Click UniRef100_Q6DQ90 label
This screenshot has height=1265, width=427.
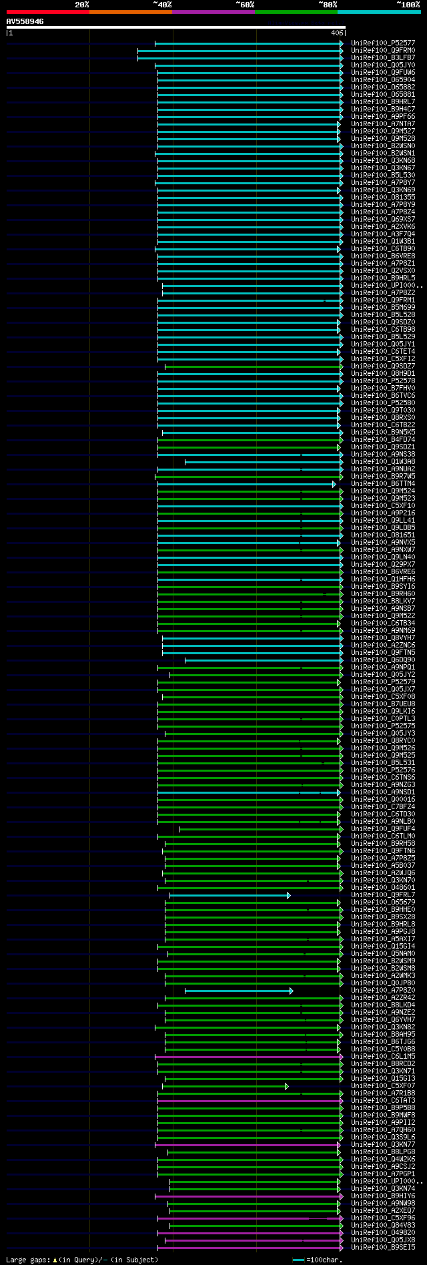coord(383,660)
